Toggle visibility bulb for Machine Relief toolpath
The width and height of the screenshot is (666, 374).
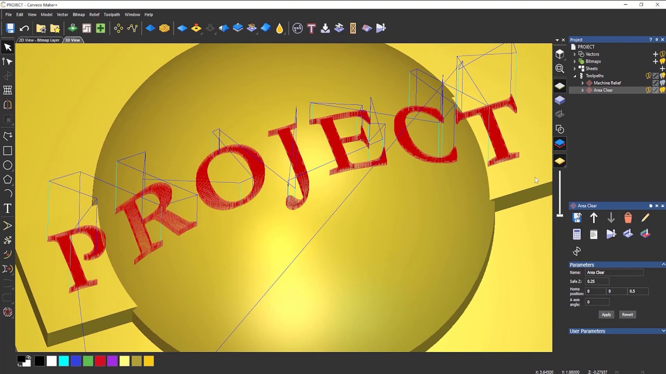[662, 83]
